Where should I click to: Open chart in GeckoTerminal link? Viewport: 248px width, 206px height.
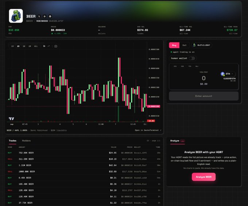pos(148,130)
